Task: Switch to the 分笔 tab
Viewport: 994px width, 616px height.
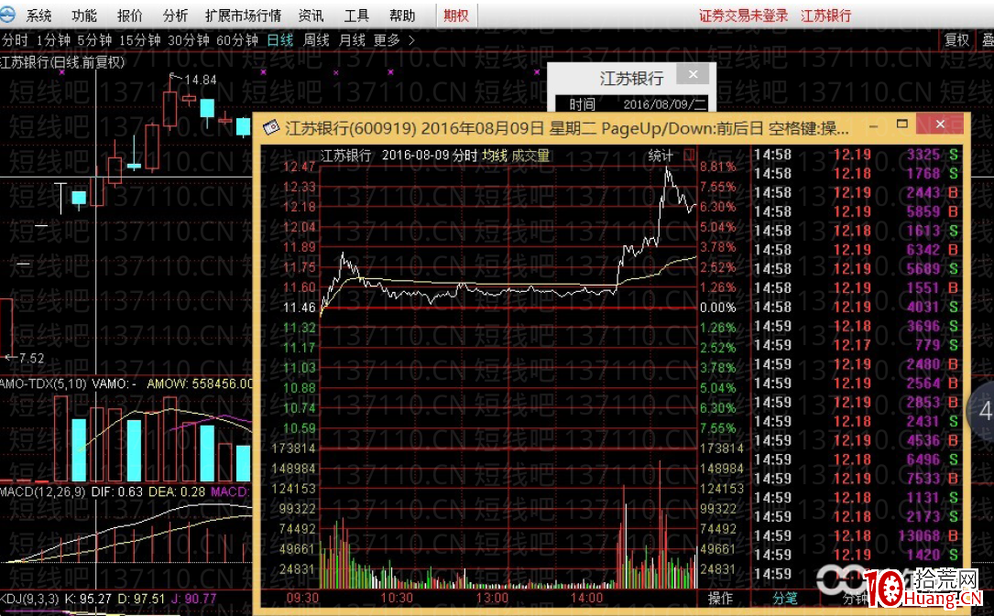Action: coord(785,598)
